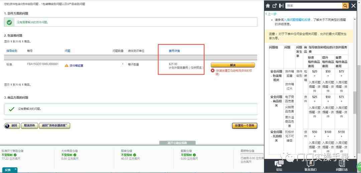Click green check icon under 大件商品仓储
The image size is (361, 173).
pos(75,155)
